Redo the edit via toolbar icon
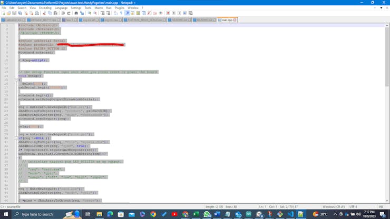This screenshot has height=219, width=390. [x=69, y=13]
